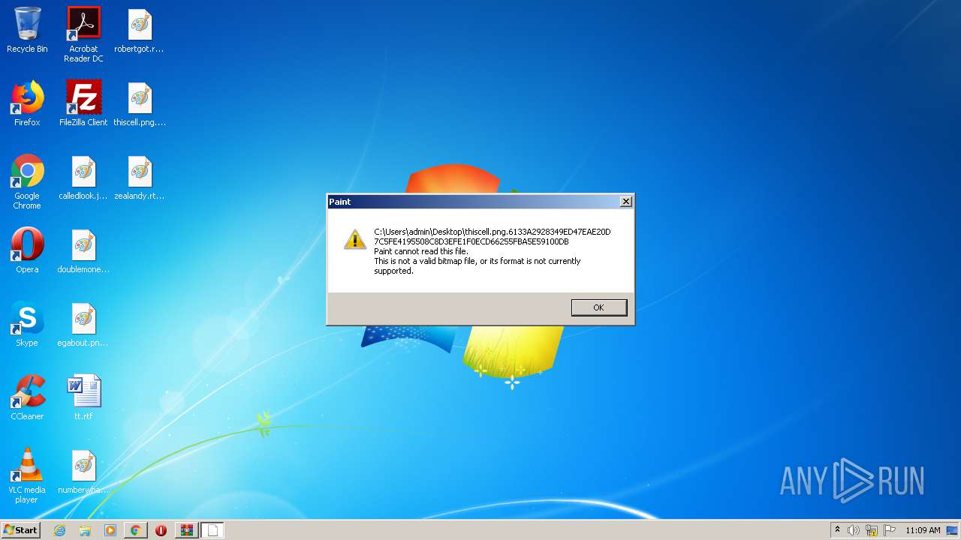Open the Start menu
Screen dimensions: 961x540
tap(20, 530)
